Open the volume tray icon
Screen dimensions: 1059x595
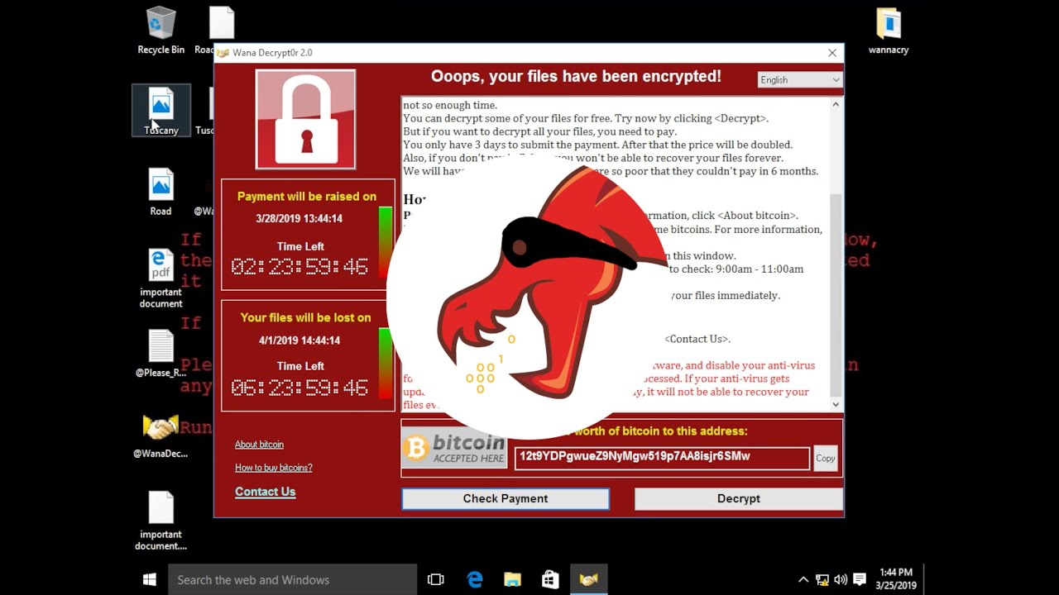point(841,579)
